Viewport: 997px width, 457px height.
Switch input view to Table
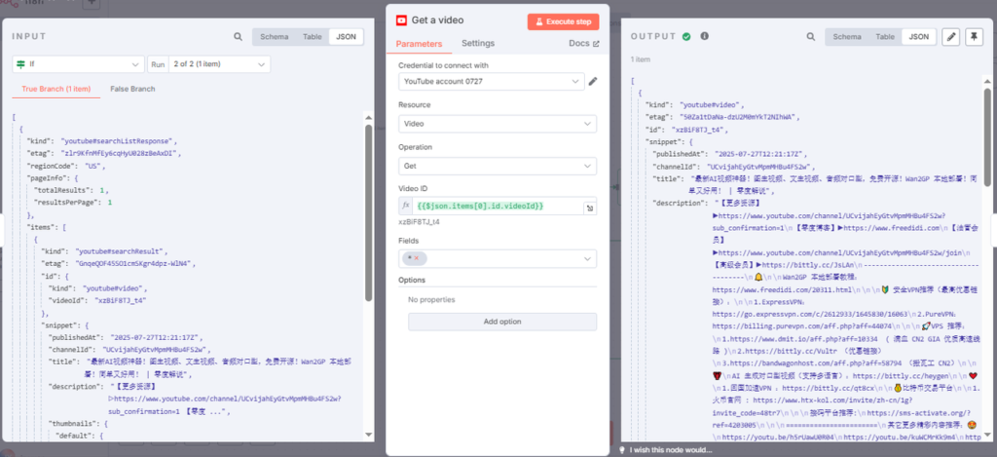pos(312,37)
